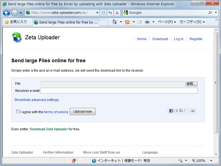Open the address bar history dropdown

[x=97, y=12]
